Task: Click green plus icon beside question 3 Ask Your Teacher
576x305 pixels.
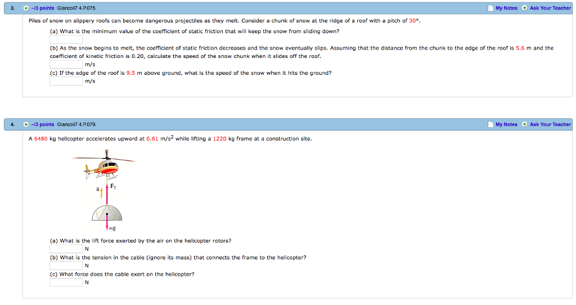Action: coord(524,8)
